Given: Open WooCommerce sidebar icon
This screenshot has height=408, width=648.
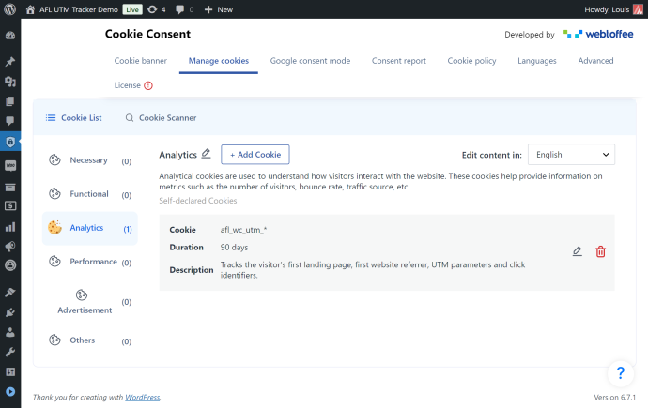Looking at the screenshot, I should tap(10, 166).
